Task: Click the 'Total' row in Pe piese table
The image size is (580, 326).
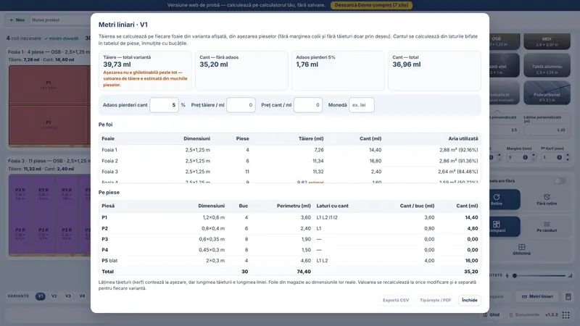Action: (x=289, y=271)
